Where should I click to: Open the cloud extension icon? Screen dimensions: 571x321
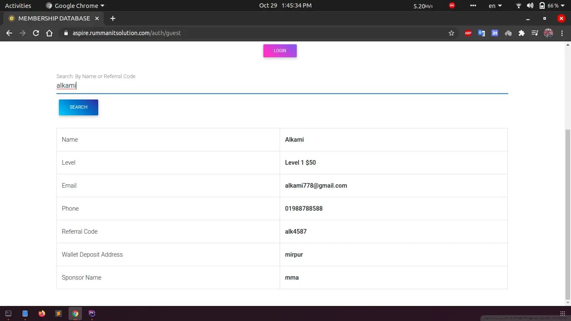[508, 33]
